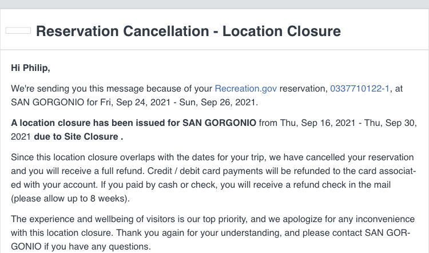
Task: Click the gray bar above the email
Action: [214, 4]
